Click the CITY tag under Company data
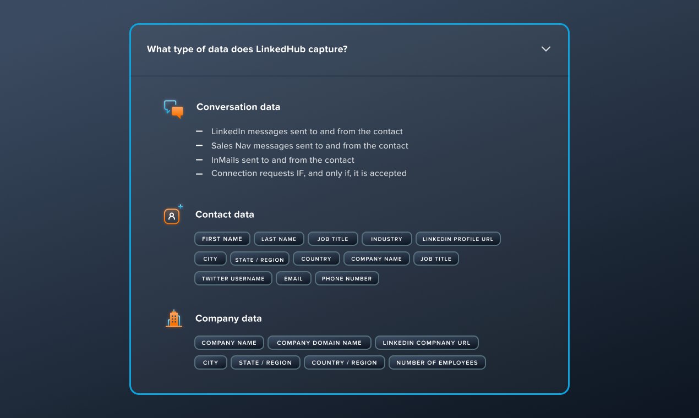 (211, 362)
